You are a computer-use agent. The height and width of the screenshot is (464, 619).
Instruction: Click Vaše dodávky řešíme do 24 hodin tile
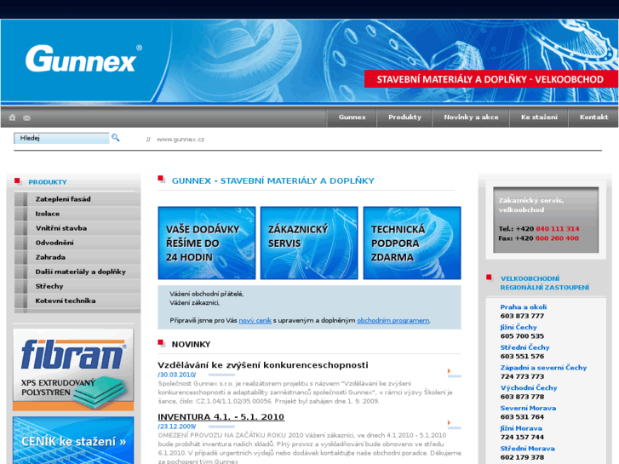pyautogui.click(x=206, y=243)
